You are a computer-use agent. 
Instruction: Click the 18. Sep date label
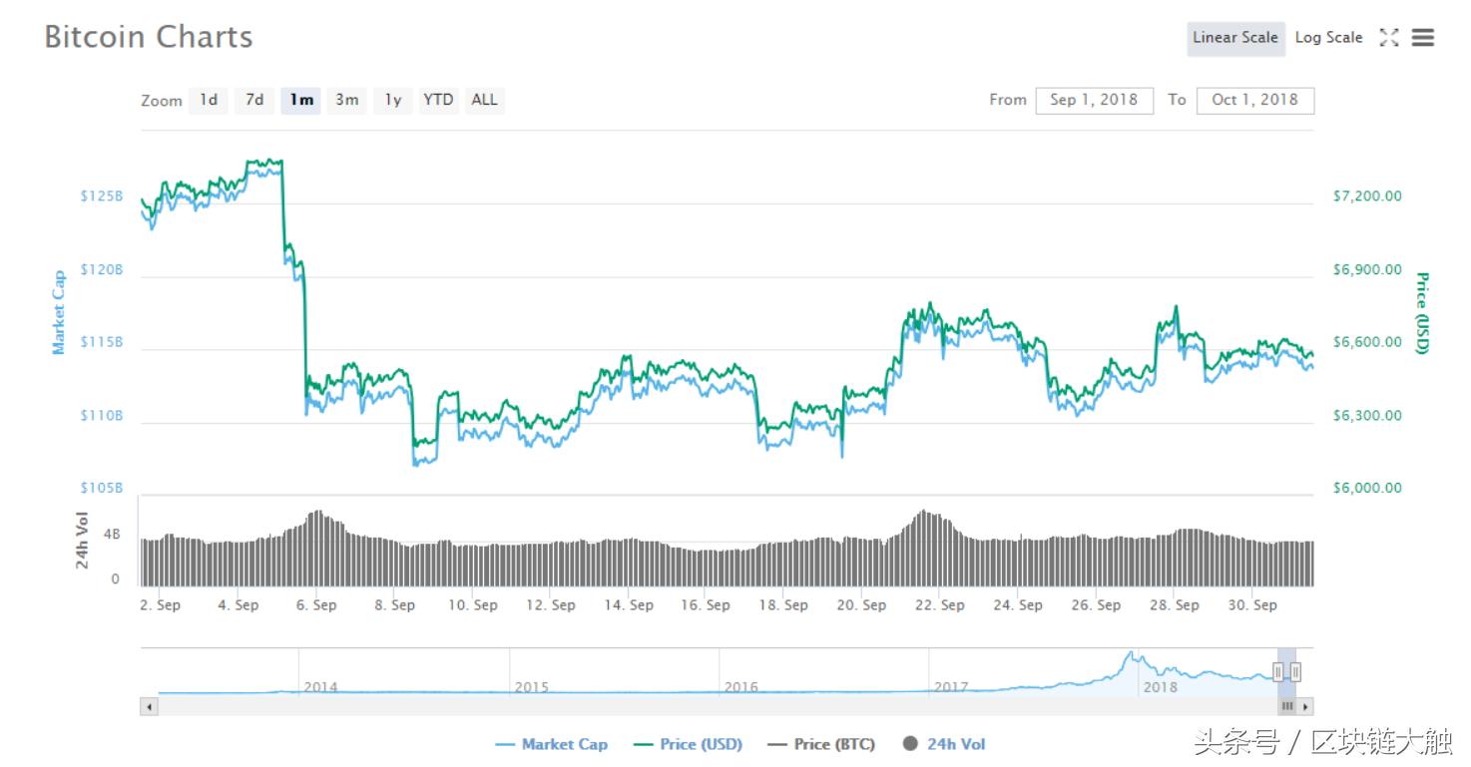[784, 605]
